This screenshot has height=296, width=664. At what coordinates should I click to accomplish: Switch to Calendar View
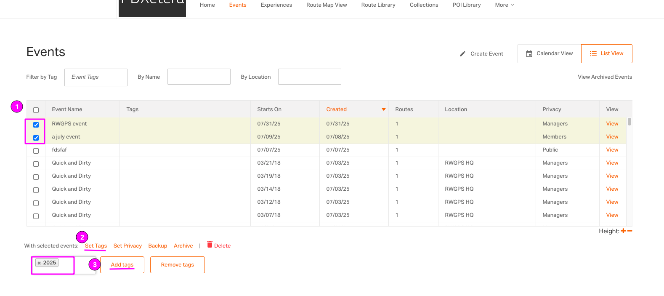point(549,53)
